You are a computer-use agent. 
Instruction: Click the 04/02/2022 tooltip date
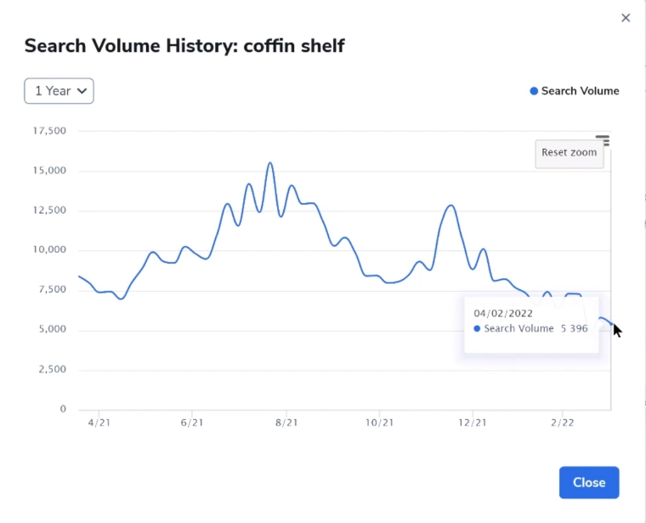click(503, 313)
